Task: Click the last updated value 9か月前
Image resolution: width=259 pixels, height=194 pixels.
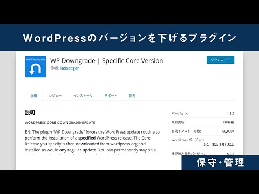Action: coord(228,122)
